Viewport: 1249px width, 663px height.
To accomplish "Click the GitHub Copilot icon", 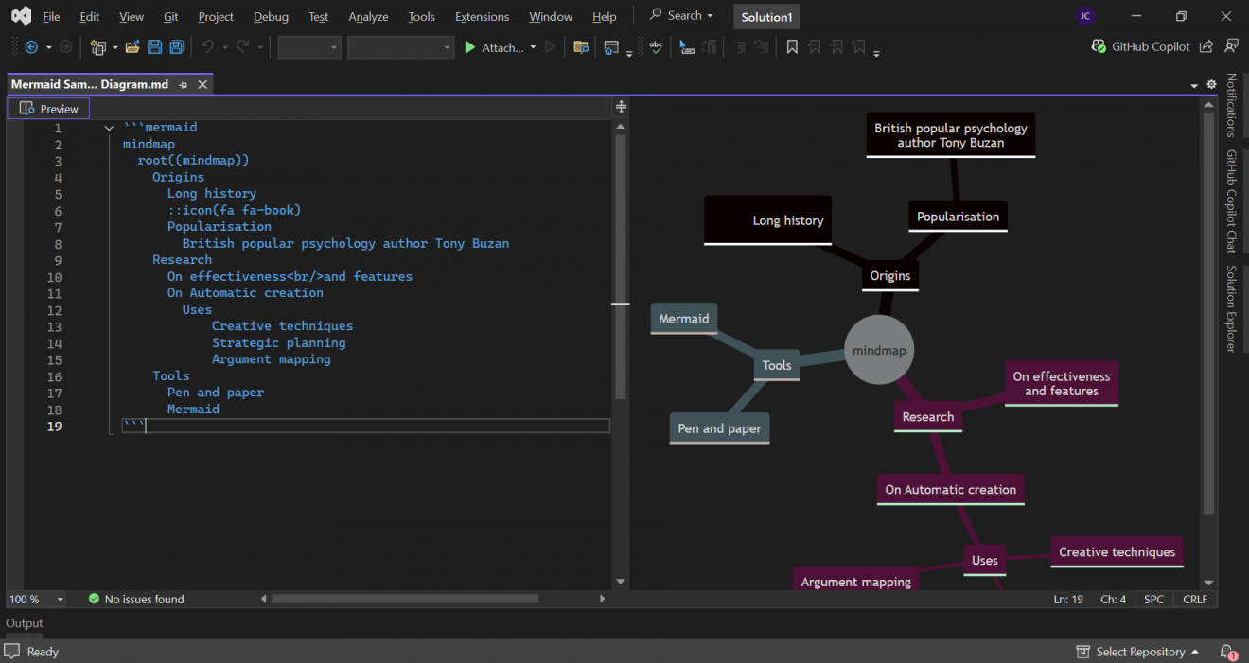I will point(1099,46).
